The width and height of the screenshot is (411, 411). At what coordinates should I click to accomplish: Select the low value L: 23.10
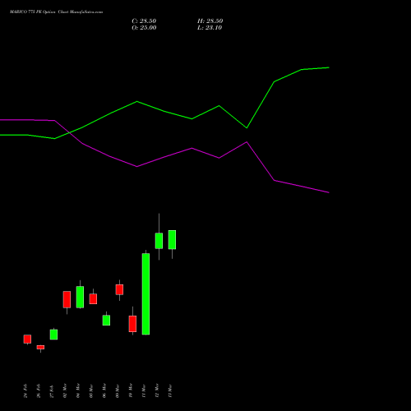[x=210, y=28]
